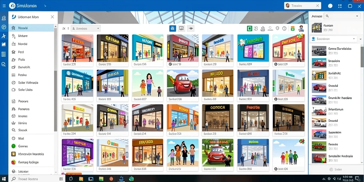Screen dimensions: 364x182
Task: Select the Feoda red car item
Action: tap(335, 146)
